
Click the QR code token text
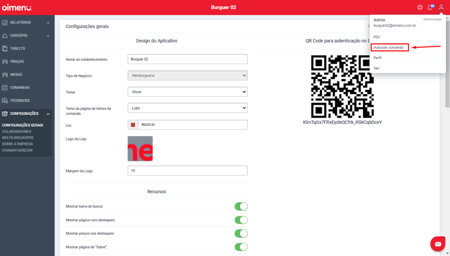[342, 122]
